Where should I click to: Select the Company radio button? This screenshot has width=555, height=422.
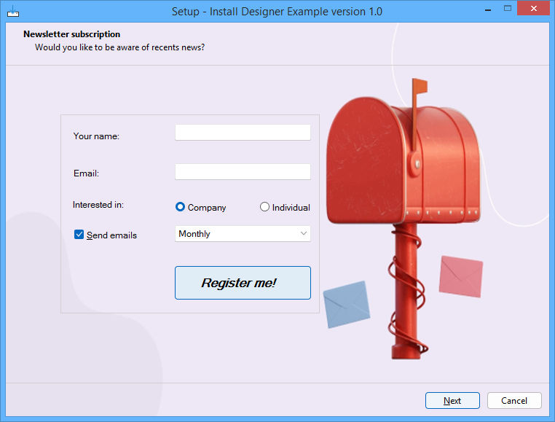click(181, 208)
